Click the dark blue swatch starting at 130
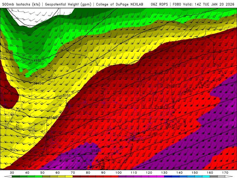 point(168,177)
